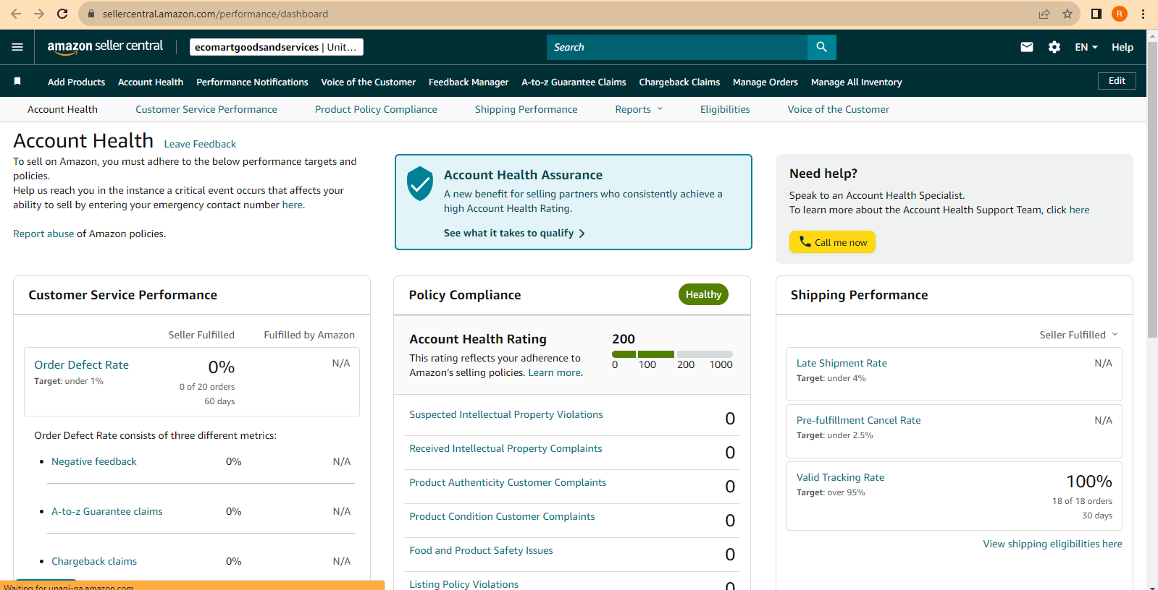Screen dimensions: 1158x590
Task: Click the URL in the address bar
Action: tap(215, 14)
